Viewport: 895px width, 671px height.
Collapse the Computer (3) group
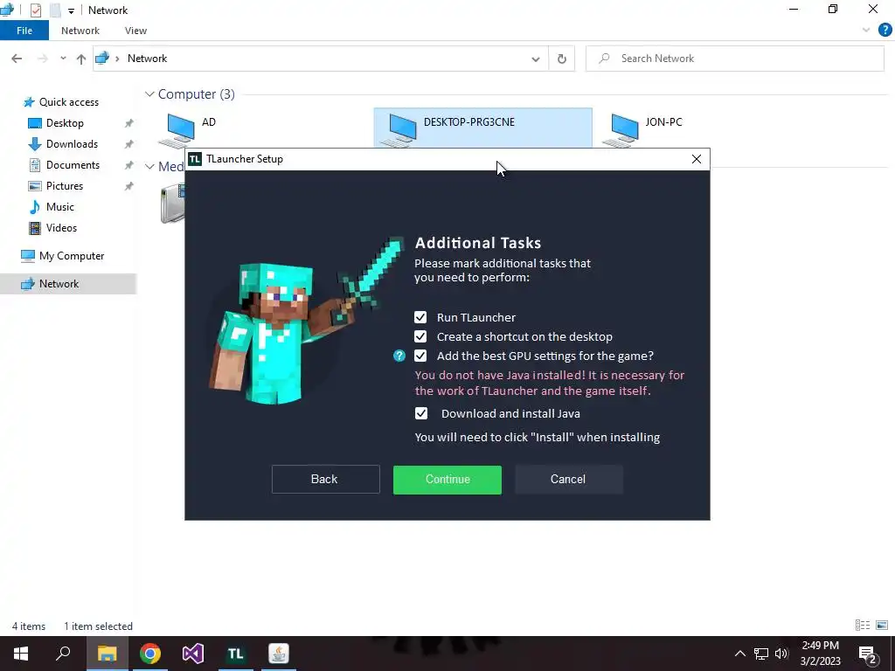pyautogui.click(x=149, y=94)
